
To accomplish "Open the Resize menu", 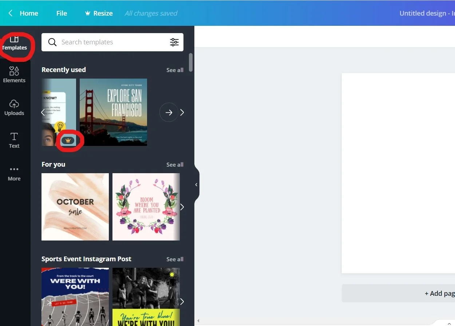I will (x=98, y=13).
